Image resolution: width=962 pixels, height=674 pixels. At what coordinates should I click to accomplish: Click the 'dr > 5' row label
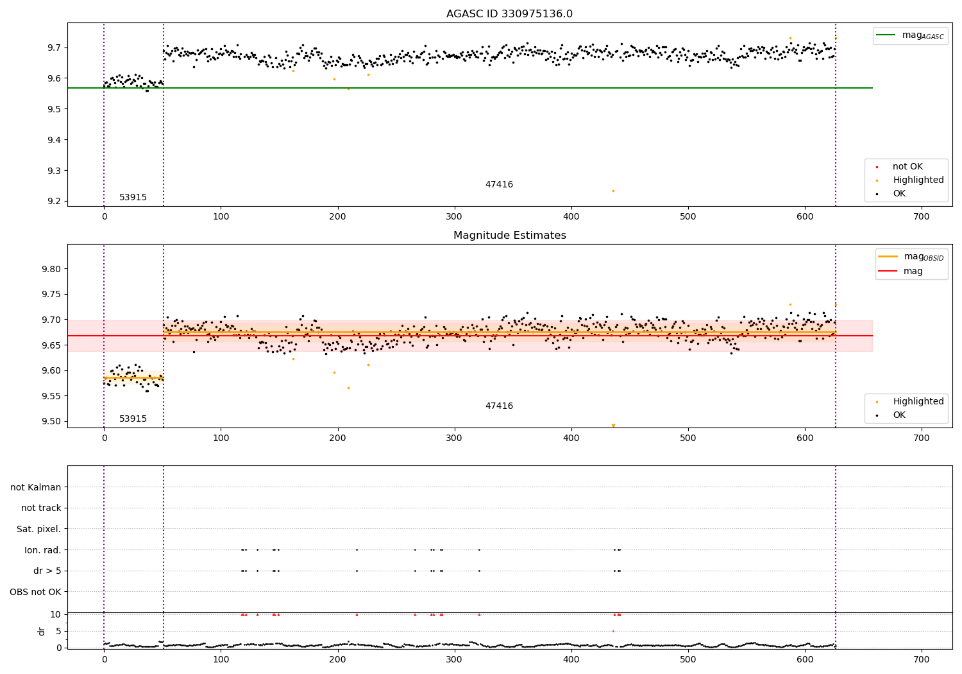47,571
